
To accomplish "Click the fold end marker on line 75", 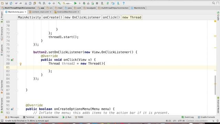I will 17,45.
